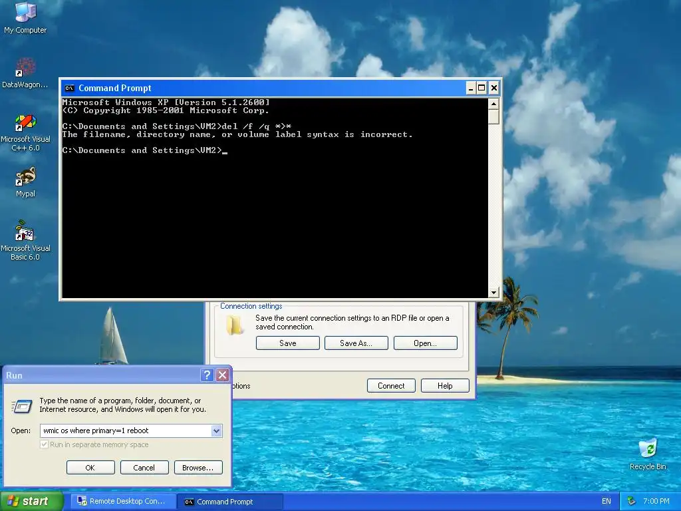This screenshot has width=681, height=511.
Task: Open My Computer desktop icon
Action: 25,17
